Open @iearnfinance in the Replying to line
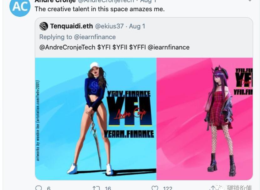Viewport: 260px width, 190px height. [95, 37]
